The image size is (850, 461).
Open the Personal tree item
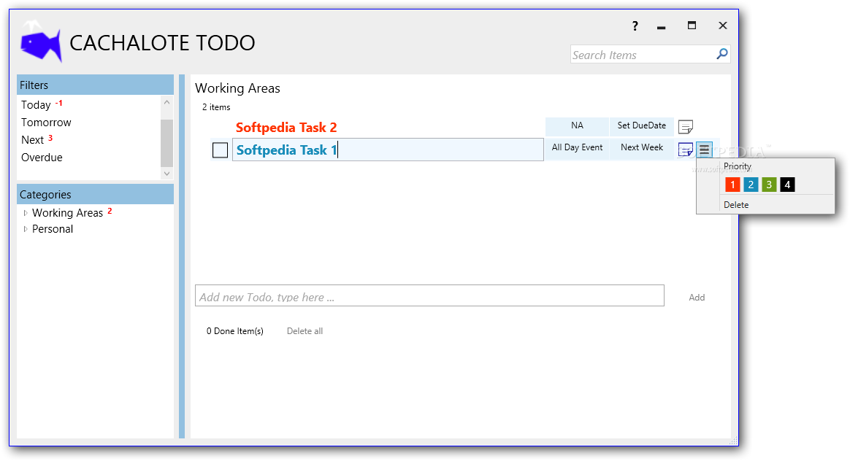[x=52, y=229]
